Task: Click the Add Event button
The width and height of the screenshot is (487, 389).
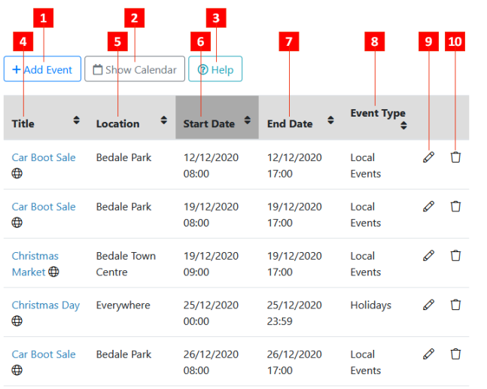Action: coord(42,69)
